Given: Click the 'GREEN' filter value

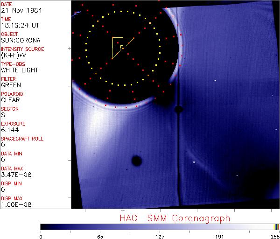Looking at the screenshot, I should [11, 85].
